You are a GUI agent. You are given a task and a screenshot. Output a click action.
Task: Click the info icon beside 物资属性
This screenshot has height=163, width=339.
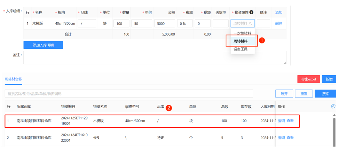(x=251, y=12)
